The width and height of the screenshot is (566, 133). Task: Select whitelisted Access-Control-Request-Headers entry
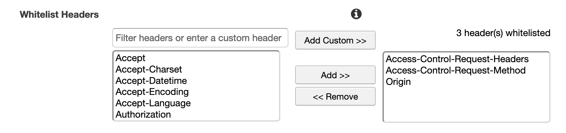pyautogui.click(x=467, y=59)
